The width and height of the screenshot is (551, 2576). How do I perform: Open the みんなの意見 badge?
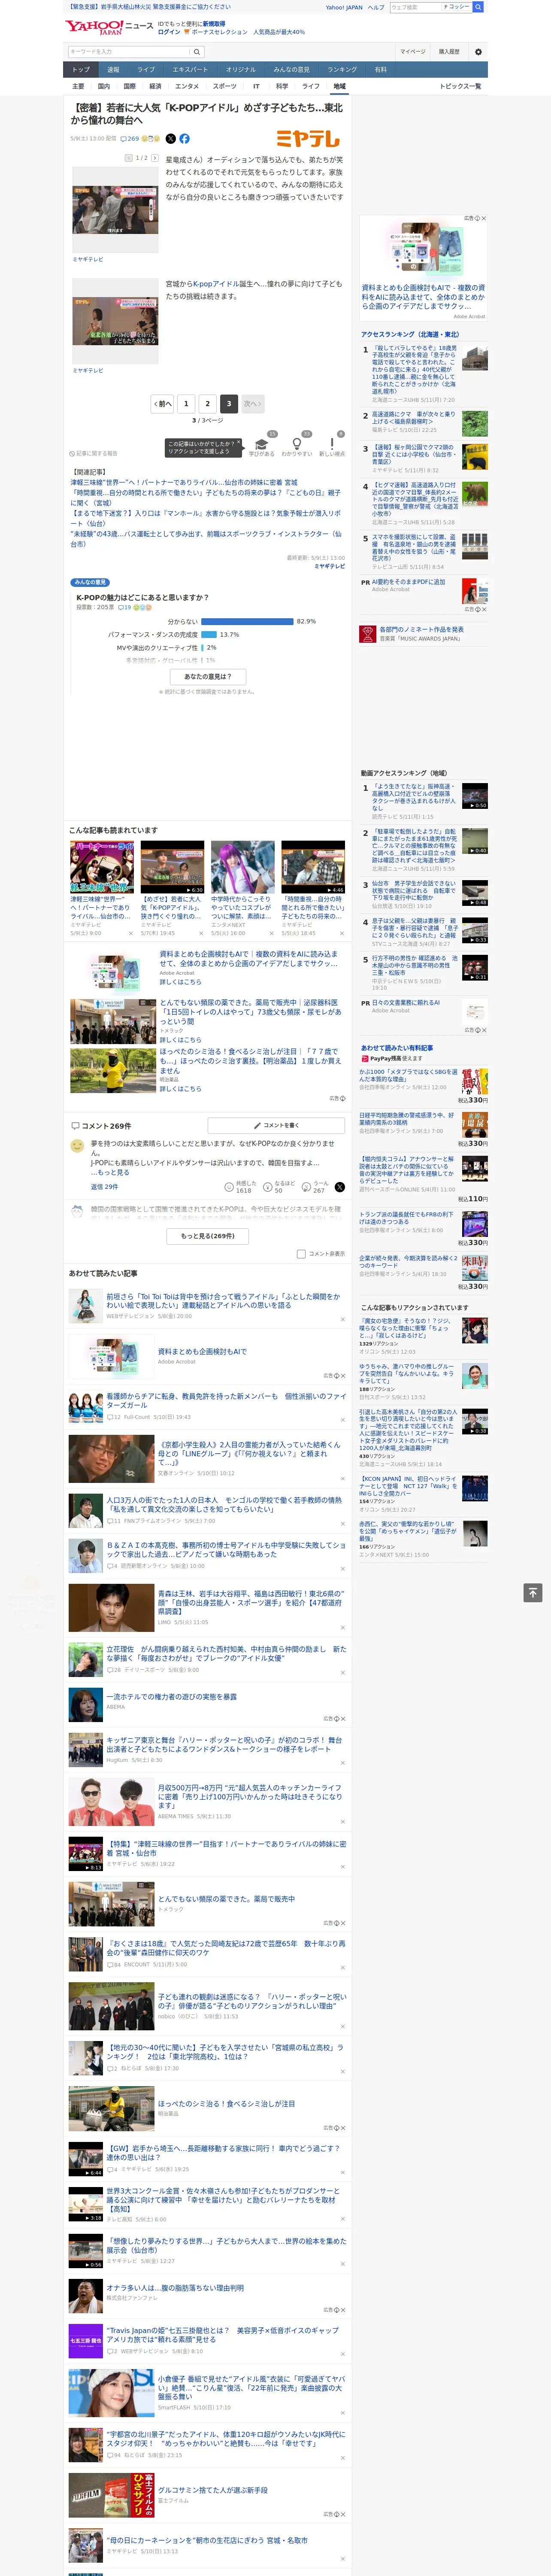click(x=90, y=582)
